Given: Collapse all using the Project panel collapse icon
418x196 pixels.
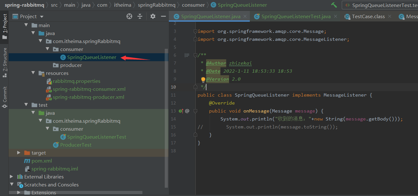Looking at the screenshot, I should [140, 16].
